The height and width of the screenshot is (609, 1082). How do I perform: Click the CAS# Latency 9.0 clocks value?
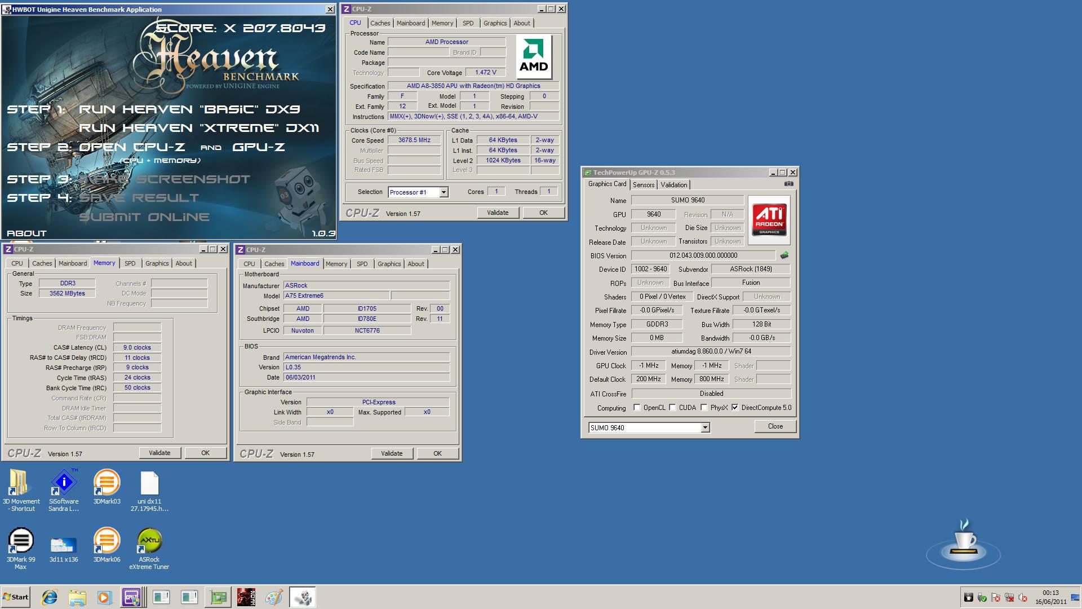coord(137,347)
